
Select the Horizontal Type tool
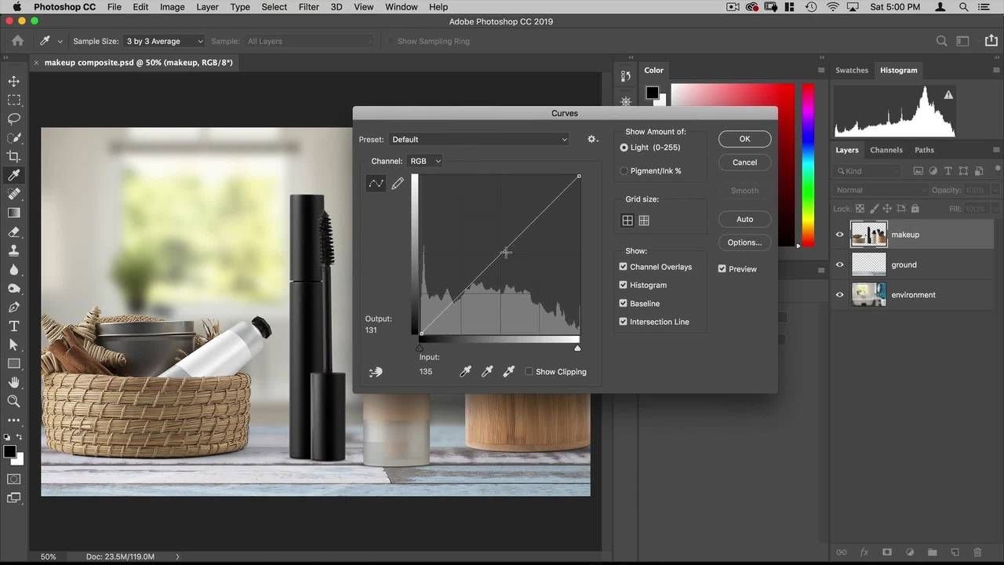(x=14, y=326)
